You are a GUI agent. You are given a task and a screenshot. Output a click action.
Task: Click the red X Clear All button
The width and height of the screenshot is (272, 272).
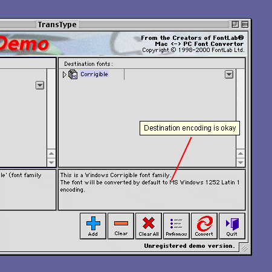tap(149, 226)
